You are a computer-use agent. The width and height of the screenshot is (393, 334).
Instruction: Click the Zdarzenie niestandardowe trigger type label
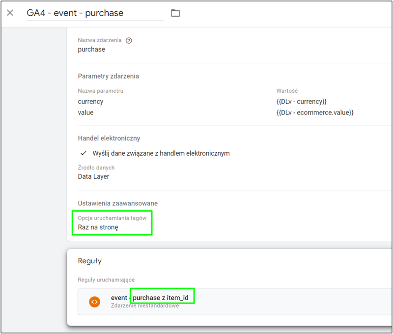145,306
